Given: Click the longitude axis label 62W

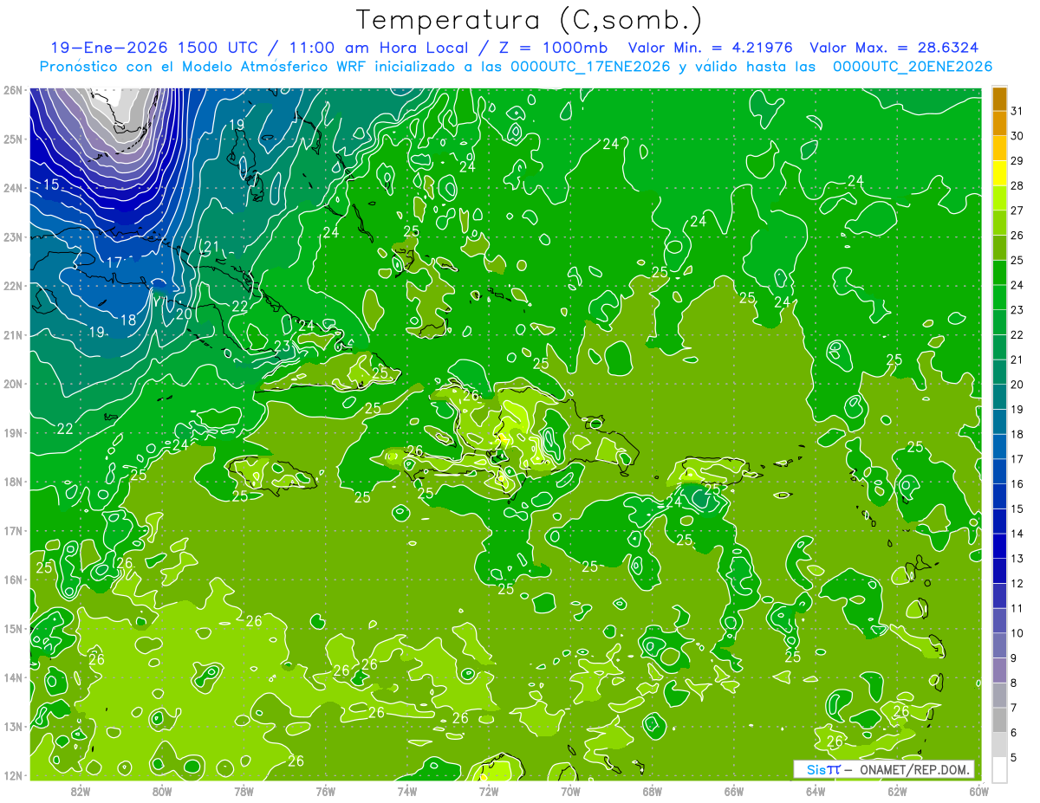Looking at the screenshot, I should pos(897,791).
